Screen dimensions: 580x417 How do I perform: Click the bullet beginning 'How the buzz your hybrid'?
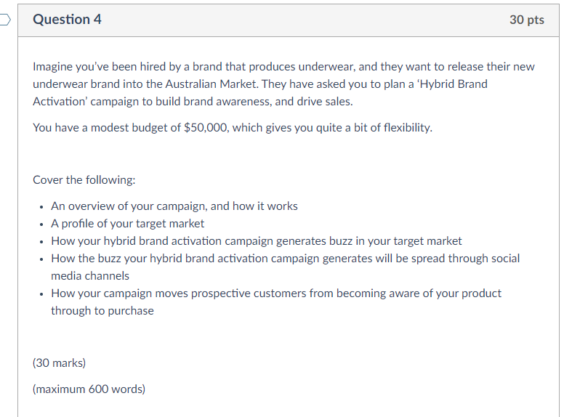pos(285,258)
